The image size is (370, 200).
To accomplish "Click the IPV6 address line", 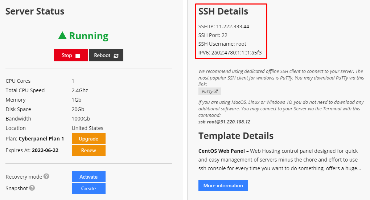I will pos(230,53).
